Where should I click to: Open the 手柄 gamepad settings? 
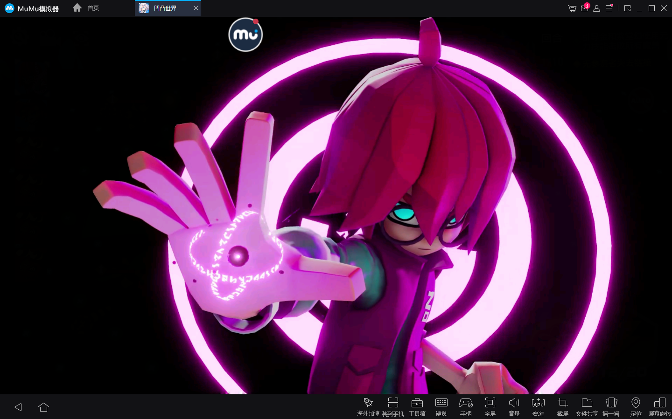pyautogui.click(x=466, y=403)
